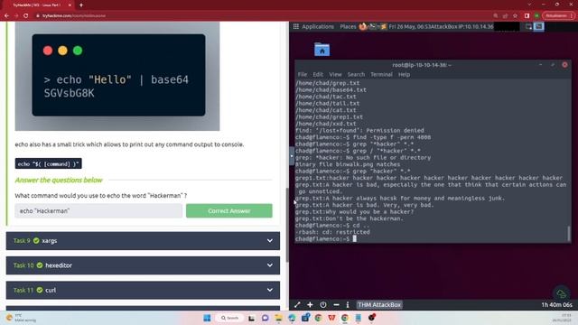578x325 pixels.
Task: Open Chrome side panel icon
Action: tap(527, 16)
